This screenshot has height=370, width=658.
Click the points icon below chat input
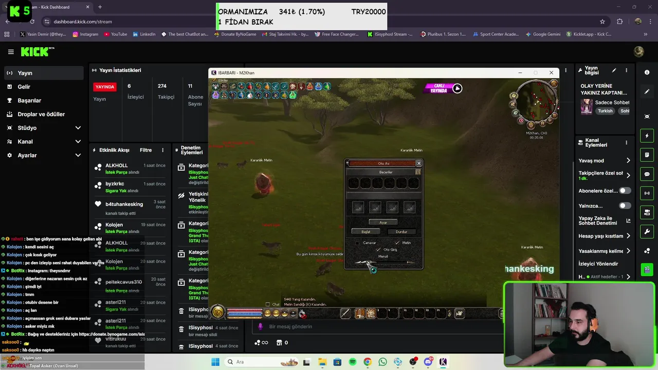tap(257, 342)
